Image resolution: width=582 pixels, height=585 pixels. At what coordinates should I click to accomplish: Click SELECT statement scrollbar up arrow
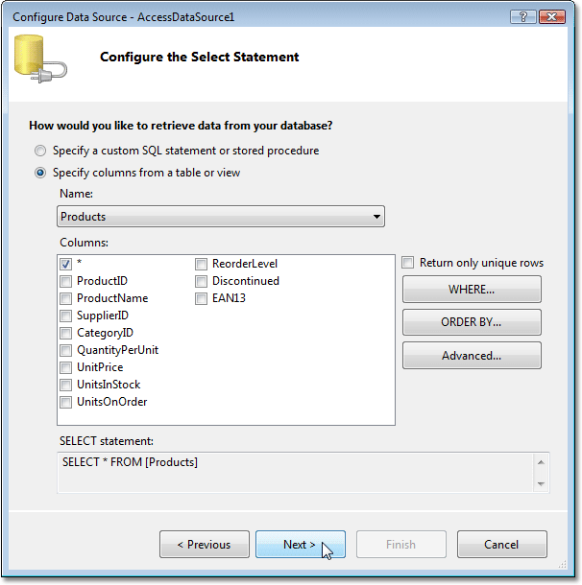point(541,462)
